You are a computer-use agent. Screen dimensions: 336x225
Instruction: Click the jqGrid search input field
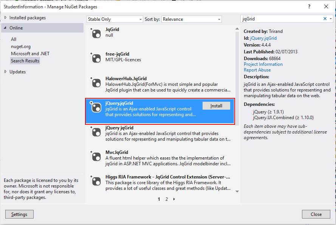(282, 19)
